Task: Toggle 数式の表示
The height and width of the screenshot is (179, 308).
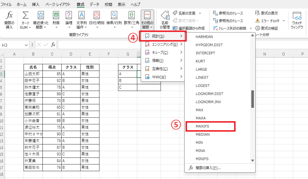Action: click(x=267, y=13)
